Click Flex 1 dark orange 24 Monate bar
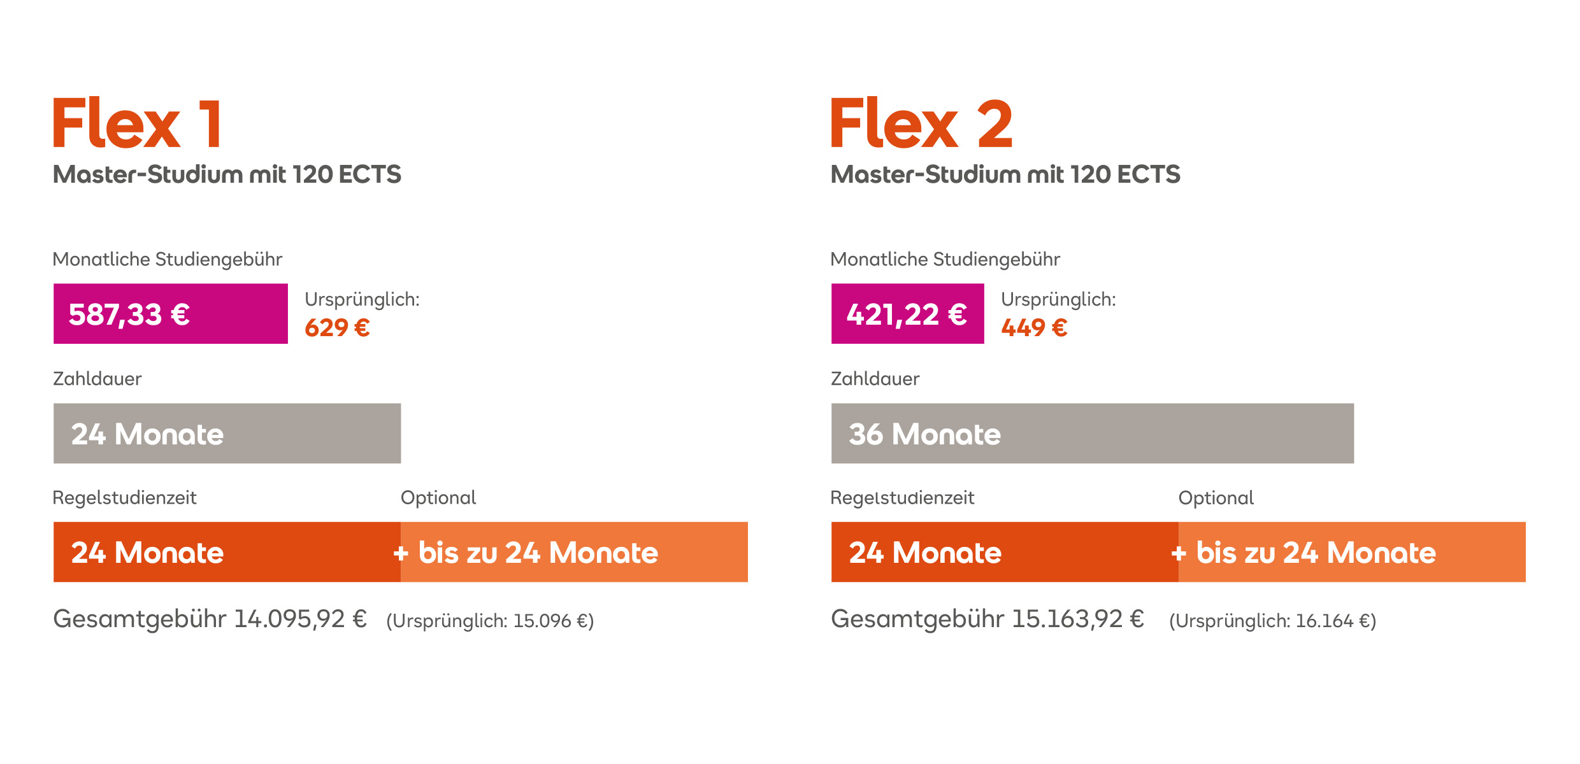The width and height of the screenshot is (1580, 764). pos(227,552)
